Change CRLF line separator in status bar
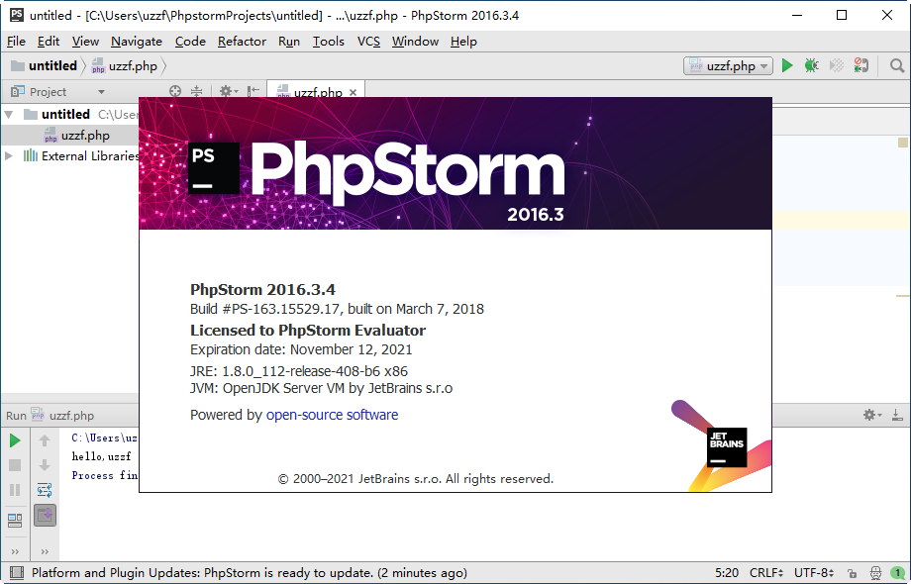The height and width of the screenshot is (584, 911). (766, 573)
